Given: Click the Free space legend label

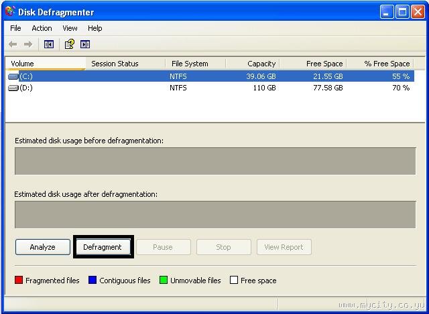Looking at the screenshot, I should [259, 281].
